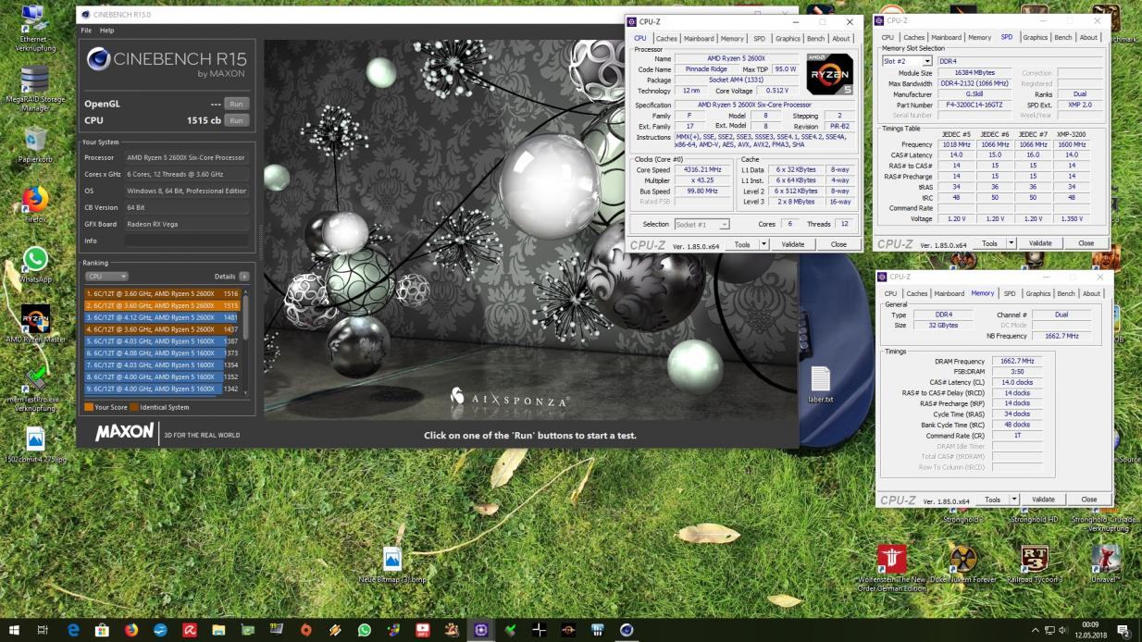This screenshot has width=1142, height=642.
Task: Launch Microsoft Edge from the taskbar
Action: [73, 630]
